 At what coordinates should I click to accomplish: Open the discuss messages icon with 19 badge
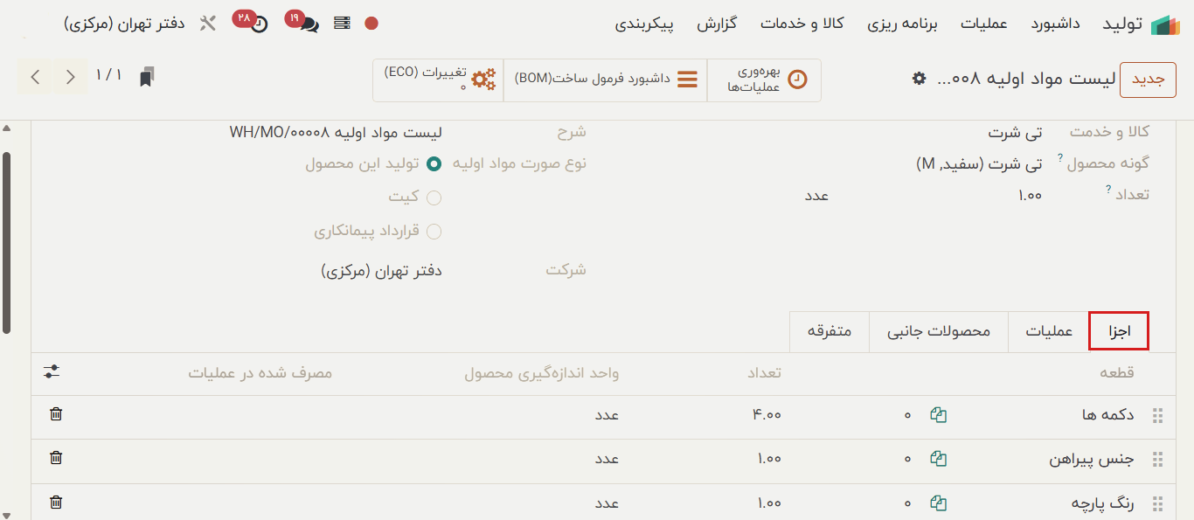309,24
